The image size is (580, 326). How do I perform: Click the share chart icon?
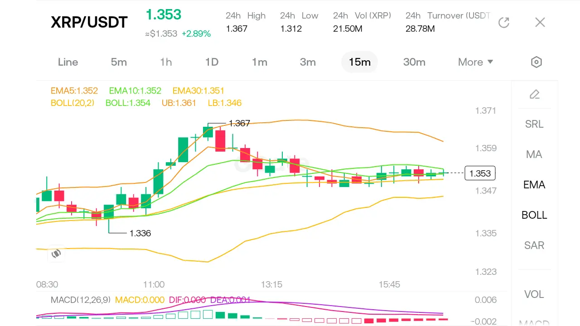point(504,22)
